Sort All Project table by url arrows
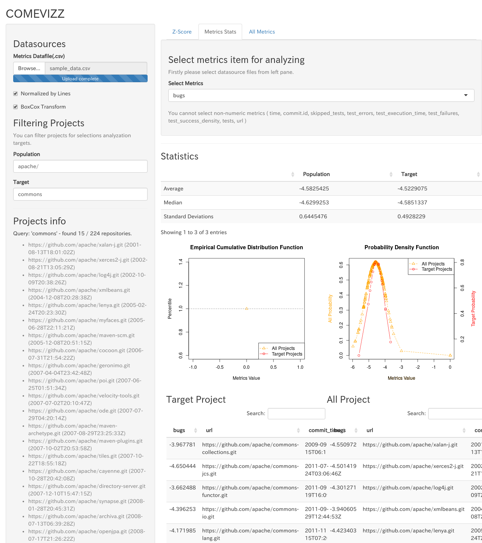This screenshot has width=482, height=543. (464, 430)
